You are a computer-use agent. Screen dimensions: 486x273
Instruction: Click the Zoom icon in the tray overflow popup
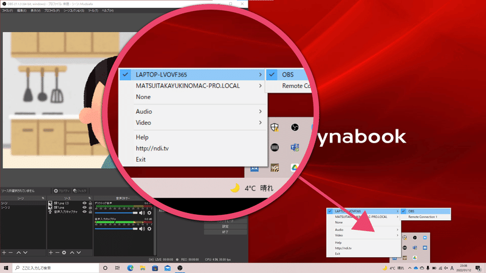tap(425, 238)
